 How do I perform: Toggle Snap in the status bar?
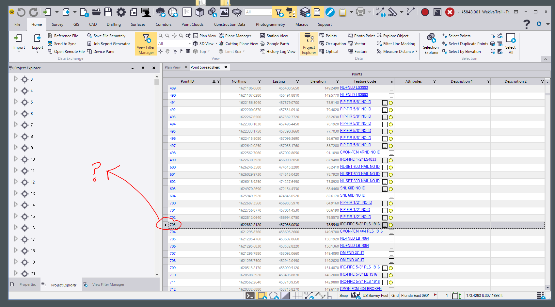pos(343,296)
